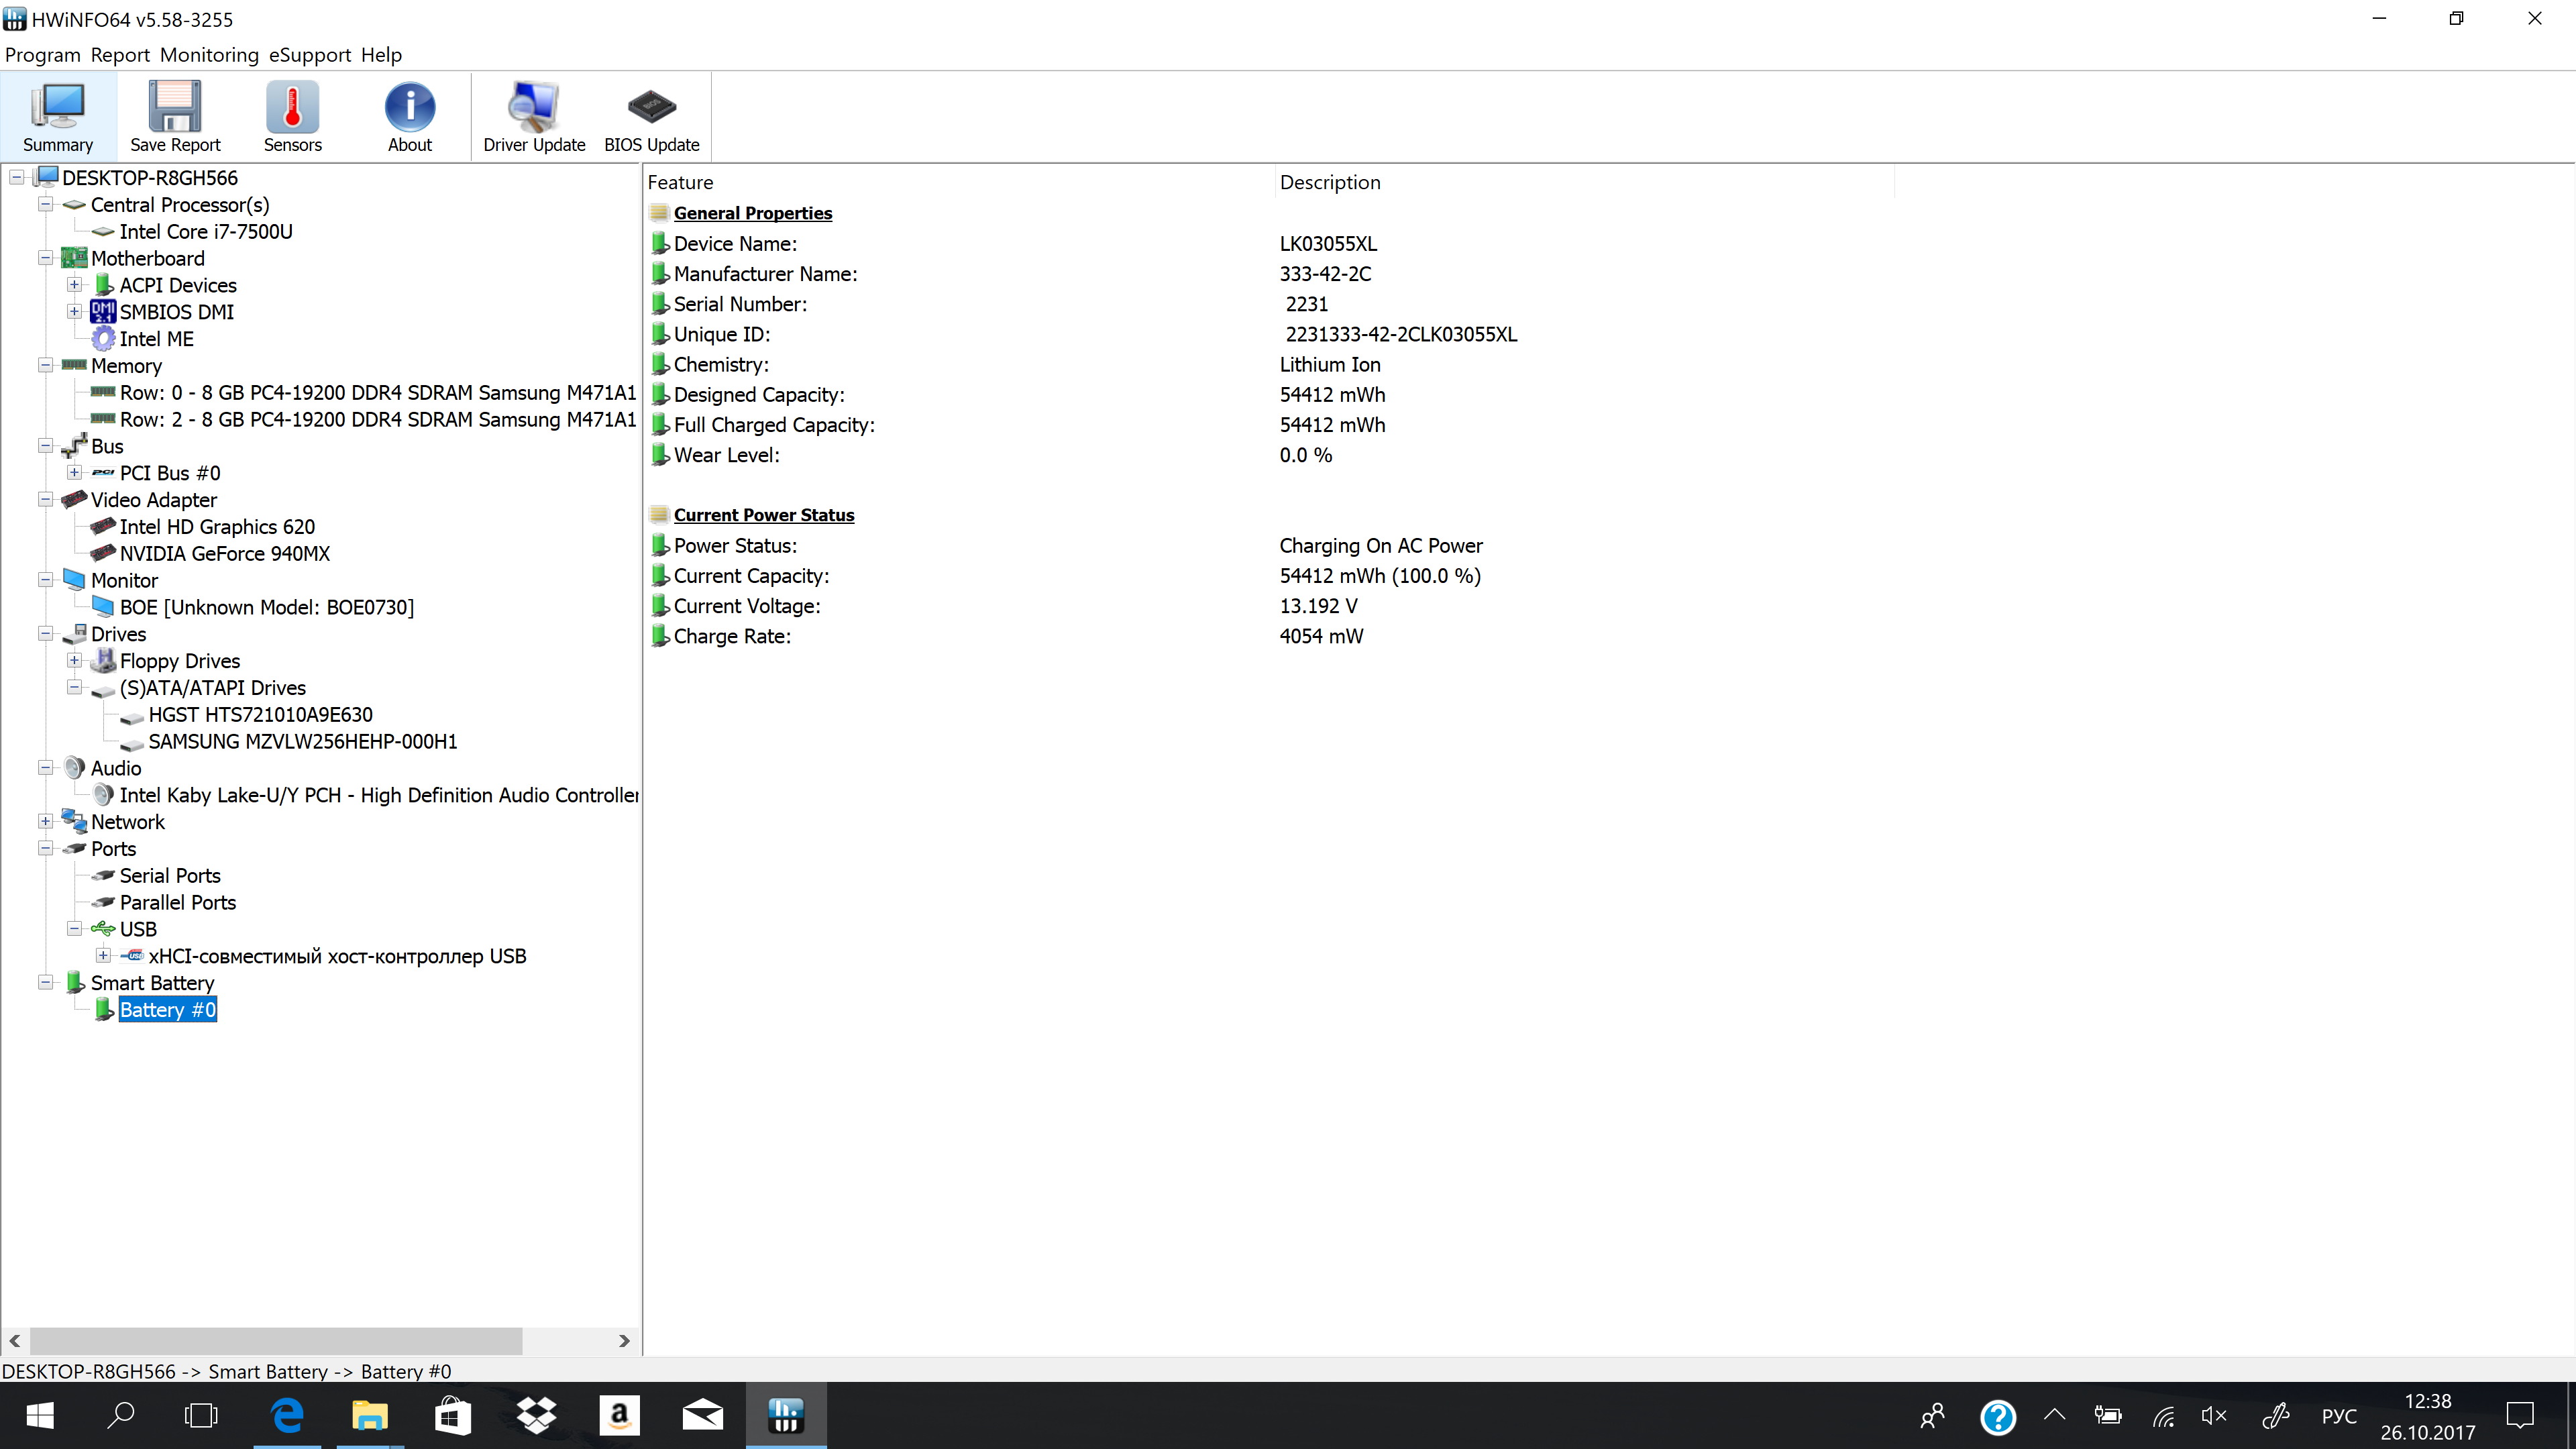The image size is (2576, 1449).
Task: Select Intel Core i7-7500U in tree
Action: [206, 232]
